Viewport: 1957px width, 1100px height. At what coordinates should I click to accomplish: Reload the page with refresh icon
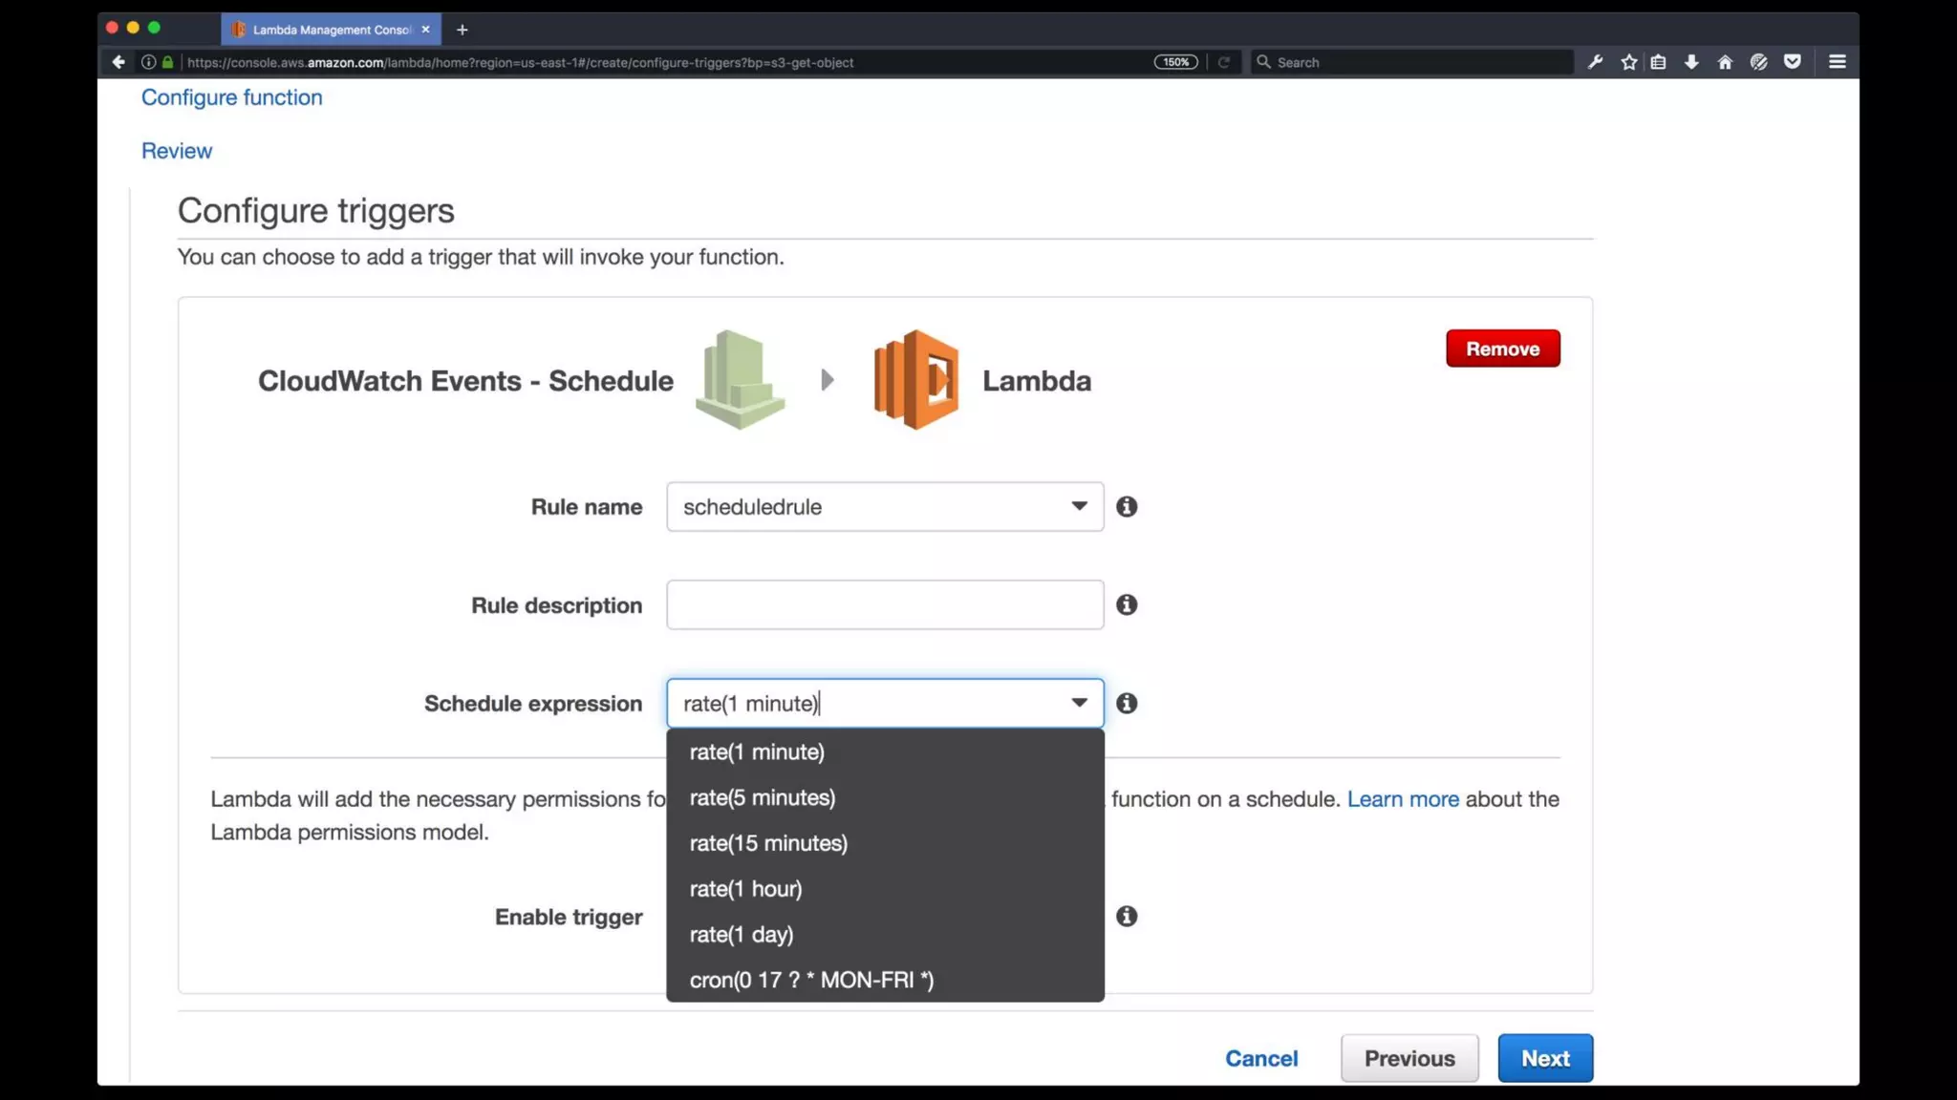point(1223,62)
